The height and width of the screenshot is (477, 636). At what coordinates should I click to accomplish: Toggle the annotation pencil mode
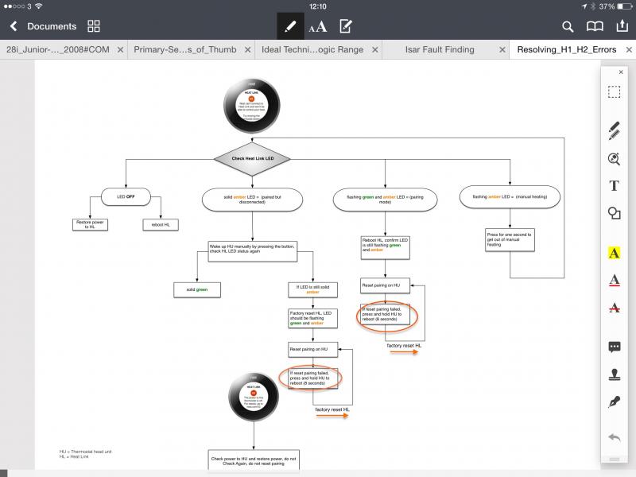tap(290, 26)
